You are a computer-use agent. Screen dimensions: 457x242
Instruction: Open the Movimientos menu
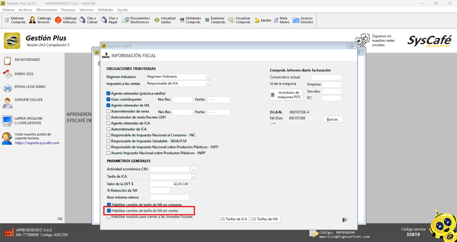tap(47, 10)
